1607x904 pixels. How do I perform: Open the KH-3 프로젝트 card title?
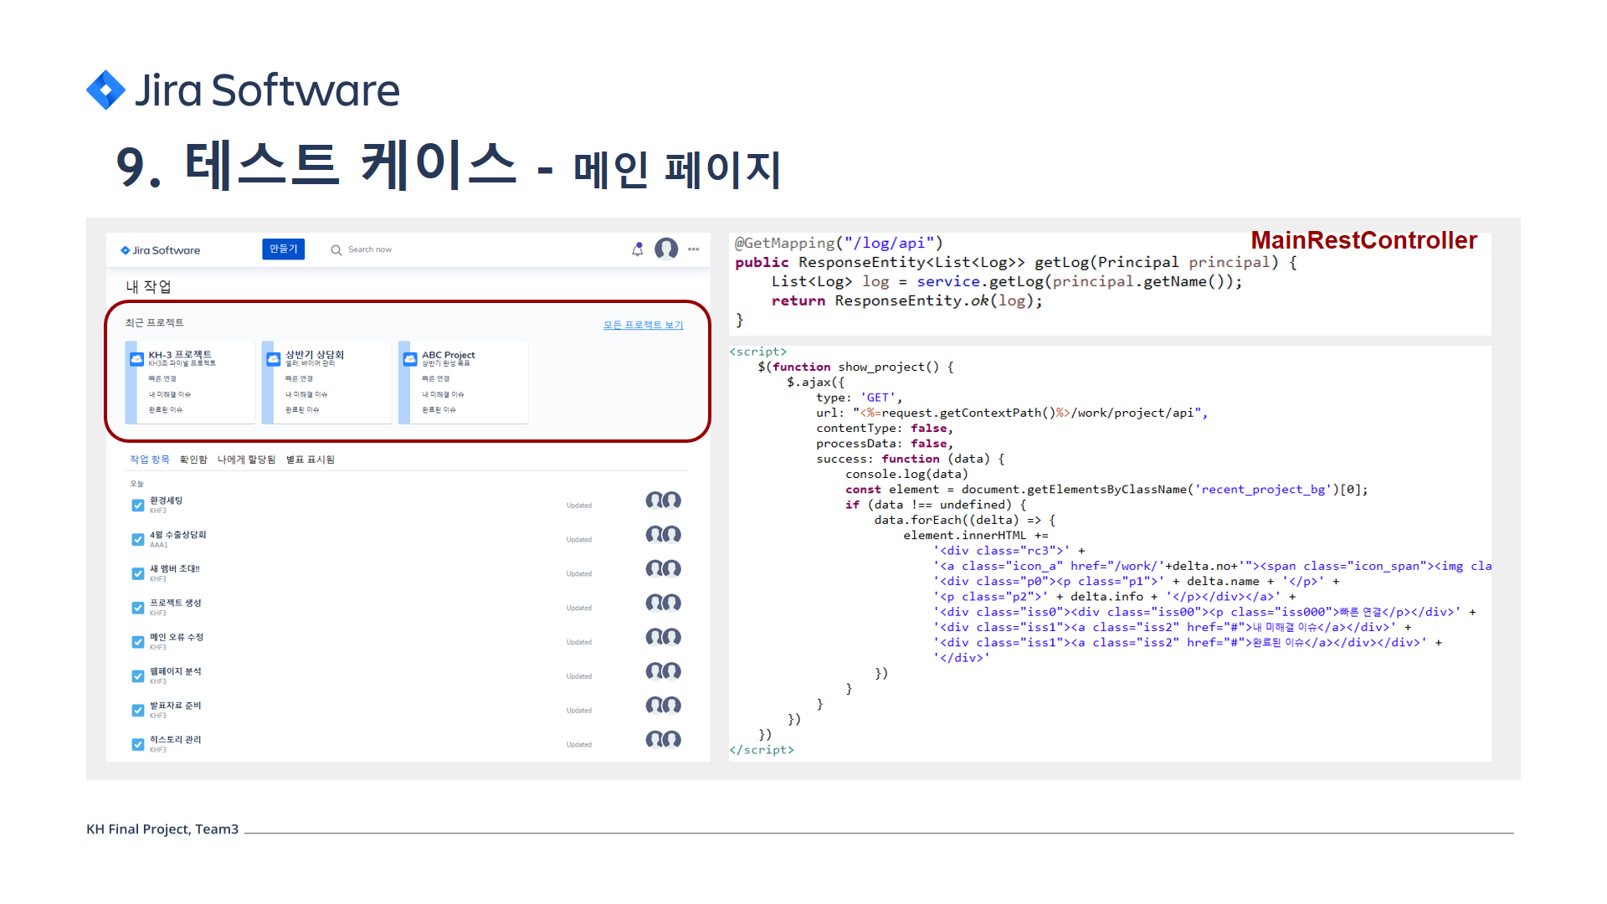pos(180,355)
